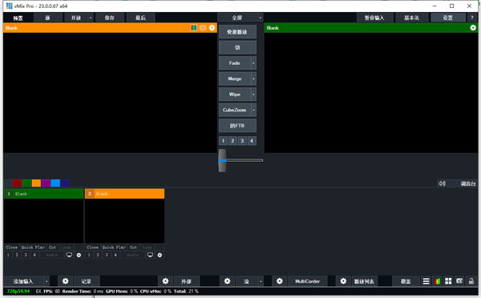Viewport: 481px width, 298px height.
Task: Click the T-bar transition slider handle
Action: [x=222, y=160]
